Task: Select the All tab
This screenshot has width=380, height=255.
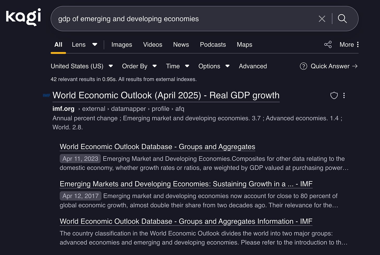Action: 58,45
